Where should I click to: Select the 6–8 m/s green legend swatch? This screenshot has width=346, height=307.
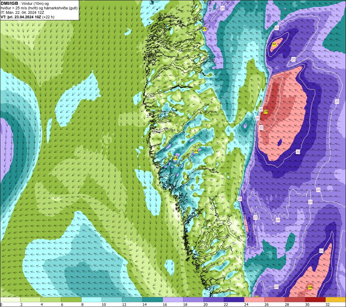click(x=71, y=299)
